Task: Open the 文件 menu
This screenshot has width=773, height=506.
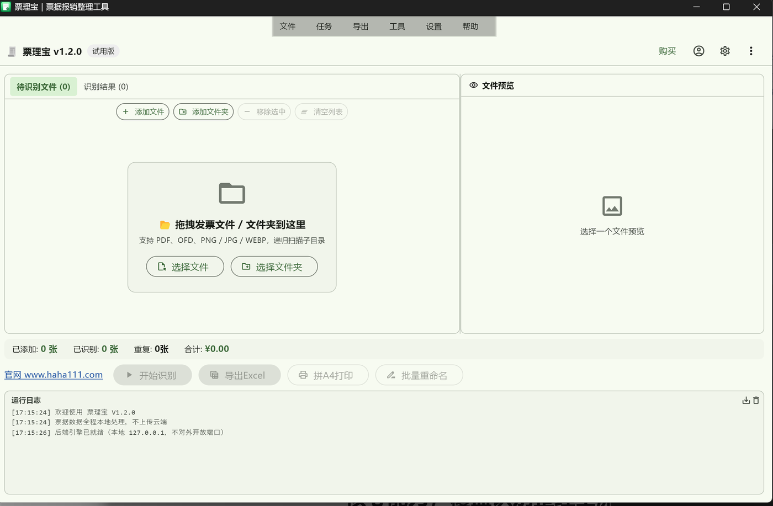Action: pos(287,26)
